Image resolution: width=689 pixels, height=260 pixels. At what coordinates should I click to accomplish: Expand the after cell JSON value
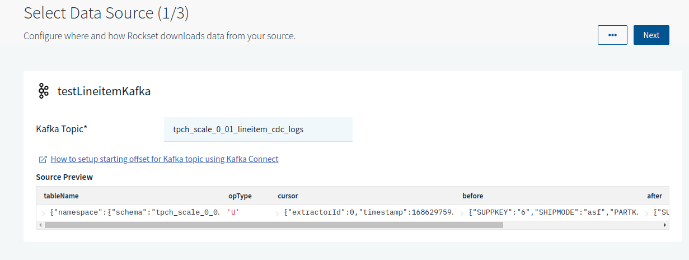pos(646,213)
